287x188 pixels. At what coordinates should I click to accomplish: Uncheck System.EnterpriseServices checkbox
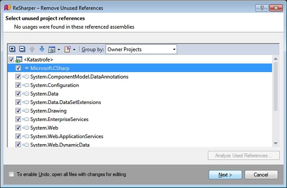point(18,119)
